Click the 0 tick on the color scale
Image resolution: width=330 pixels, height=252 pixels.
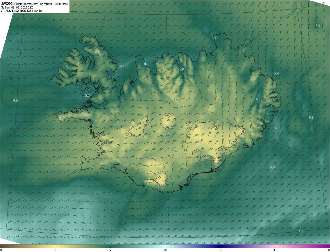click(1, 250)
